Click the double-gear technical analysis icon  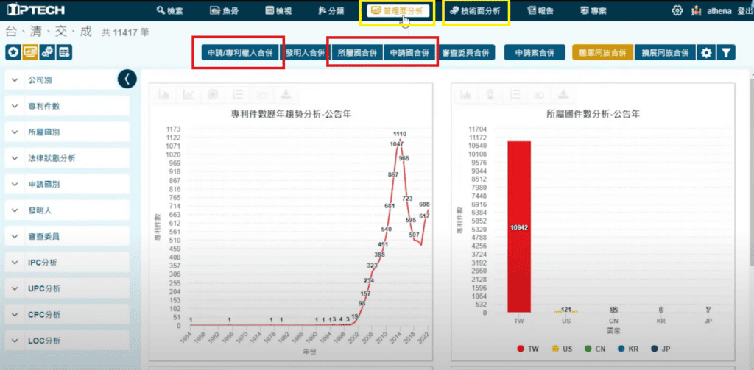[47, 52]
